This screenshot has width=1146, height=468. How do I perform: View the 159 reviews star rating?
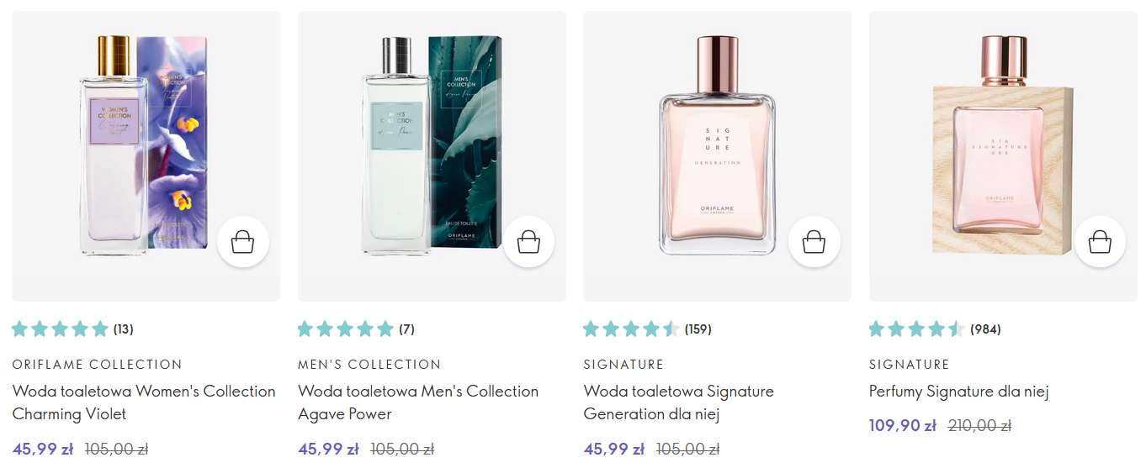[x=647, y=329]
